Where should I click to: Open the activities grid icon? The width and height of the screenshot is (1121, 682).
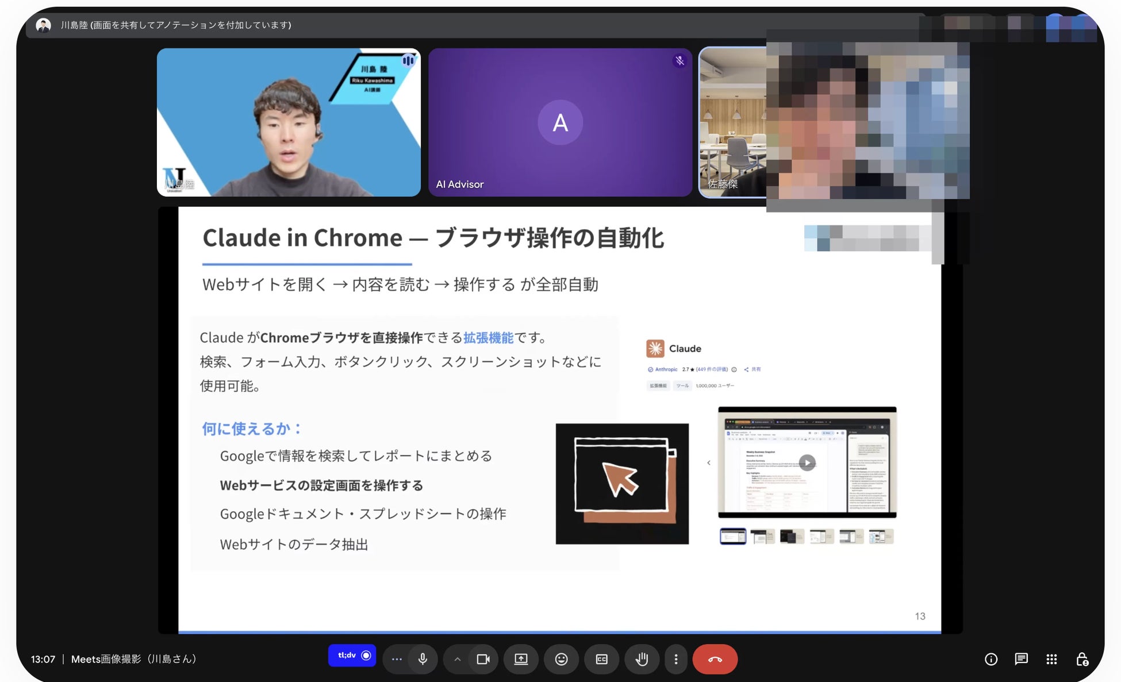pyautogui.click(x=1051, y=659)
